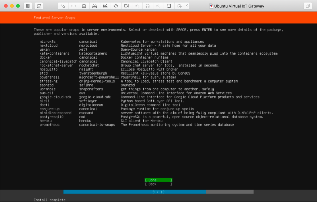The height and width of the screenshot is (202, 317).
Task: Open the shared folders icon
Action: click(179, 6)
